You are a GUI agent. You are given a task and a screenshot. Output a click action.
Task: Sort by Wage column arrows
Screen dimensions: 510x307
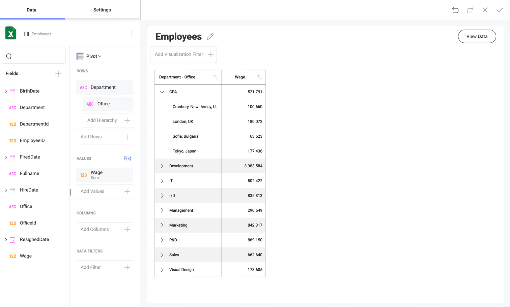[x=260, y=77]
